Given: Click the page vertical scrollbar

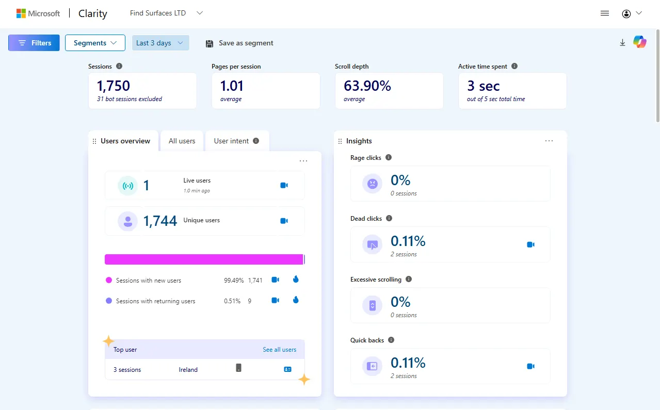Looking at the screenshot, I should 657,75.
